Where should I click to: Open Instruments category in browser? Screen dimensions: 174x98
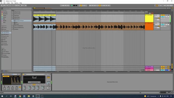6,31
